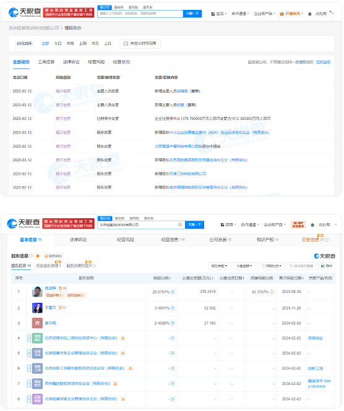Click the orange target icon beside 43.1757%
The width and height of the screenshot is (344, 411).
tap(272, 292)
